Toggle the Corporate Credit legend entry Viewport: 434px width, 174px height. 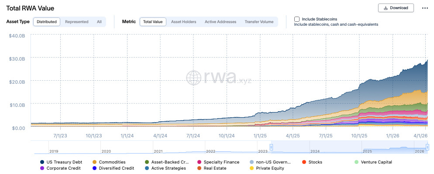point(60,168)
